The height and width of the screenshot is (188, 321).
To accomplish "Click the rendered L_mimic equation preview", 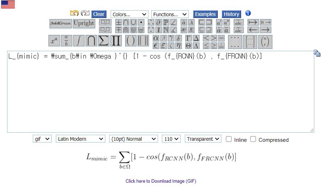I will pos(161,160).
